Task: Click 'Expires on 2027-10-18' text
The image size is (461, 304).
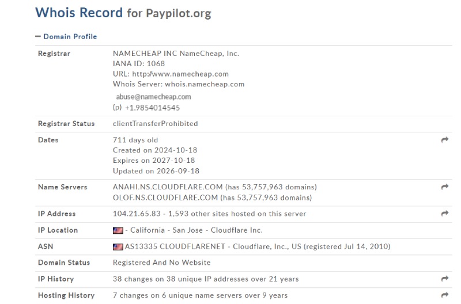Action: (x=154, y=161)
